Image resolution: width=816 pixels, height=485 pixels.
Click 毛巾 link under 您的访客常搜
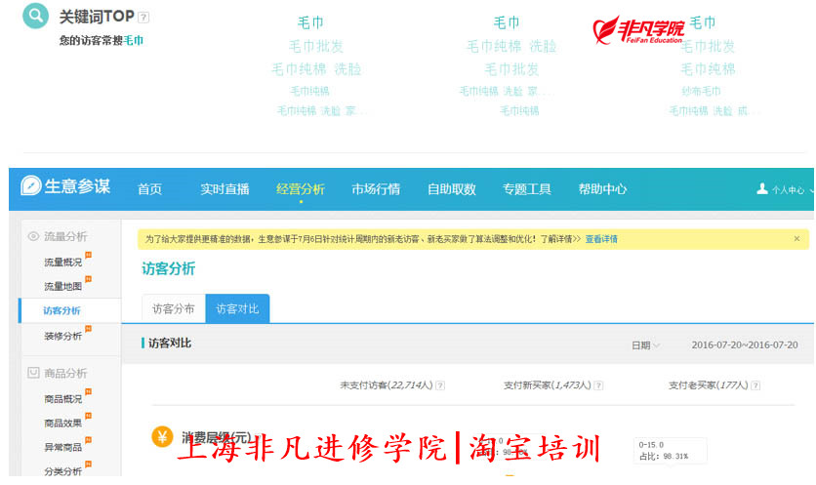(x=133, y=41)
